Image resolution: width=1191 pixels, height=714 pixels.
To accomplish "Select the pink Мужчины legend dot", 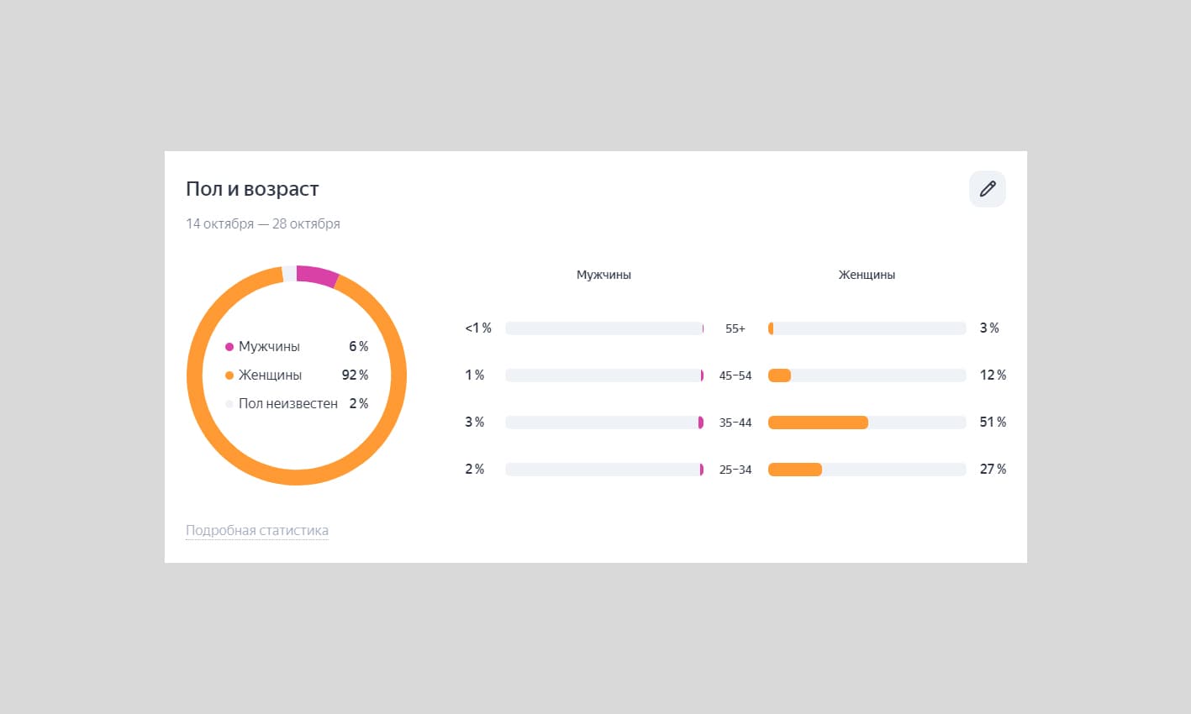I will point(229,347).
